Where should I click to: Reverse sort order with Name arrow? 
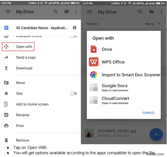[x=158, y=24]
